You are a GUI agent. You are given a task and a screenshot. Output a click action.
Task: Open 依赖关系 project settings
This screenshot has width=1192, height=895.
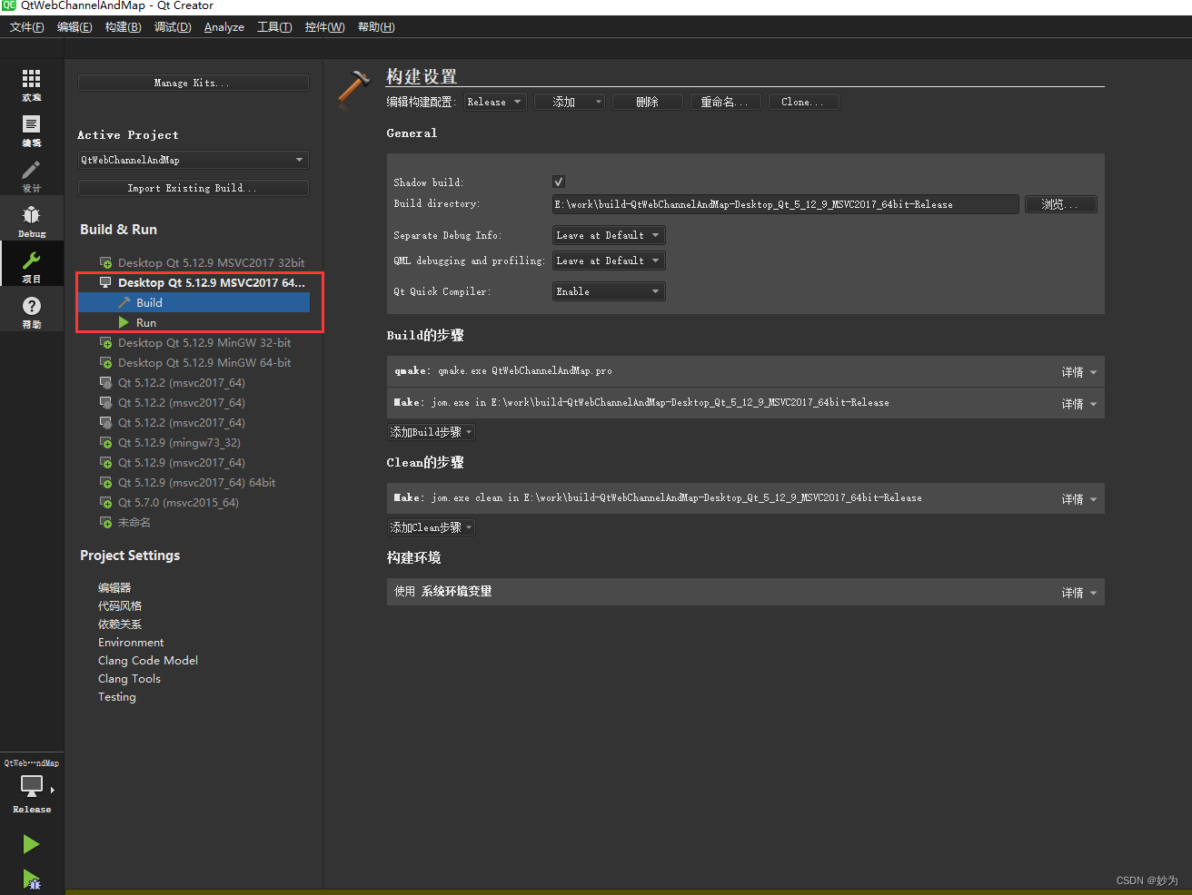click(x=120, y=625)
